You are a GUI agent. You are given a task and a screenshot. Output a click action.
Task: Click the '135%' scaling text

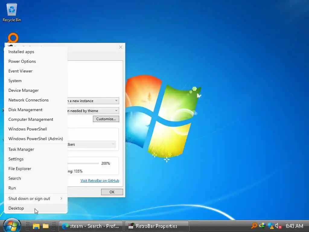coord(78,171)
